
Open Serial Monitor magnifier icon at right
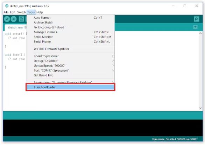(196, 19)
